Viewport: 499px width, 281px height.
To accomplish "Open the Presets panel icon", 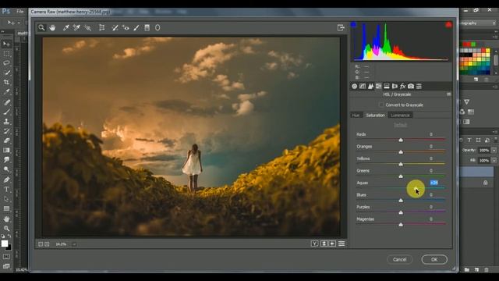I will pos(419,87).
